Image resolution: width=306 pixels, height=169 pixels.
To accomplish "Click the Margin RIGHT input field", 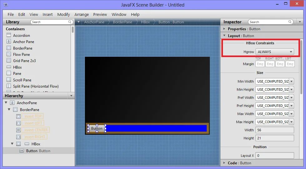I will pyautogui.click(x=270, y=64).
